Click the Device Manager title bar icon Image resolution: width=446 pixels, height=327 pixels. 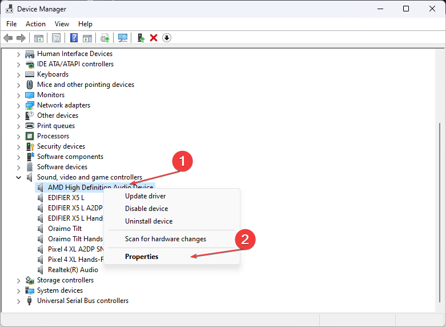click(9, 9)
